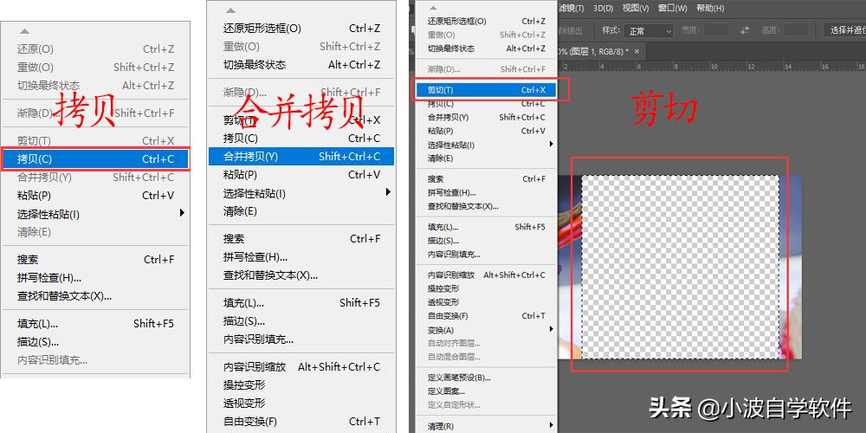Image resolution: width=866 pixels, height=433 pixels.
Task: Click inside transparent checkerboard selection on canvas
Action: 681,268
